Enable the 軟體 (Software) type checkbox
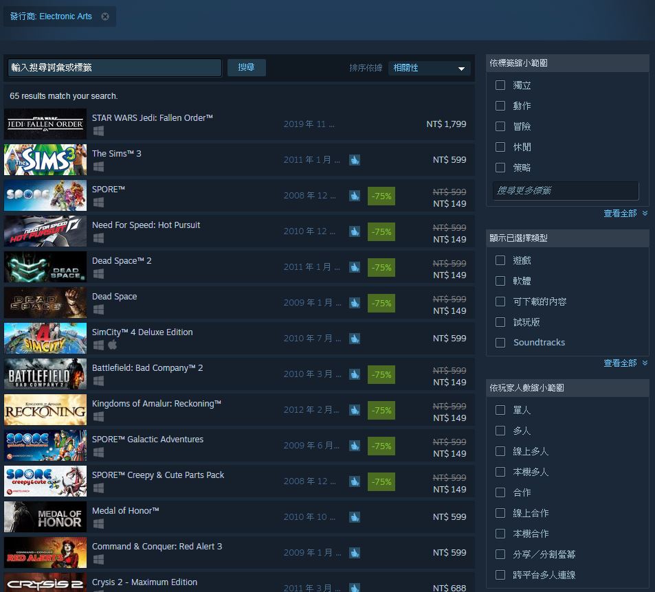Screen dimensions: 655x592 coord(500,281)
